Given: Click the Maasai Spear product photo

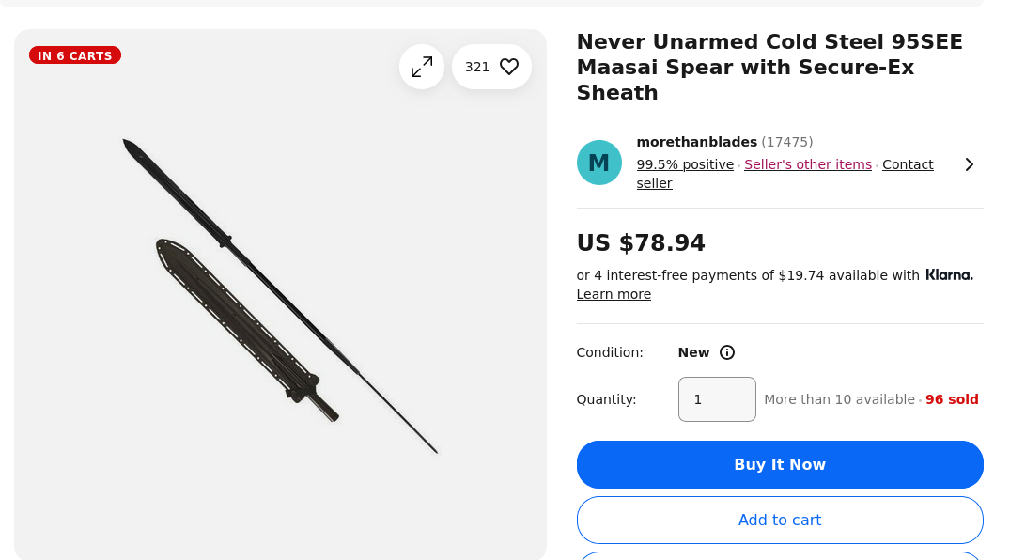Looking at the screenshot, I should pos(279,295).
